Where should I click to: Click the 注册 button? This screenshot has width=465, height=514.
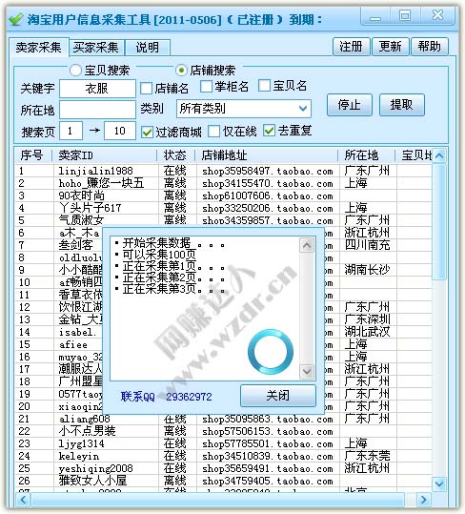point(352,47)
